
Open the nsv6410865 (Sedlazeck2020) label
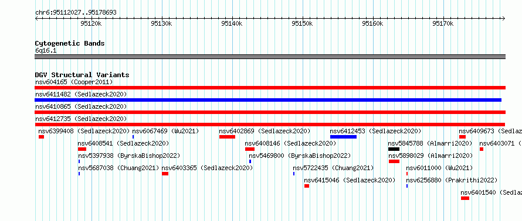(x=81, y=106)
